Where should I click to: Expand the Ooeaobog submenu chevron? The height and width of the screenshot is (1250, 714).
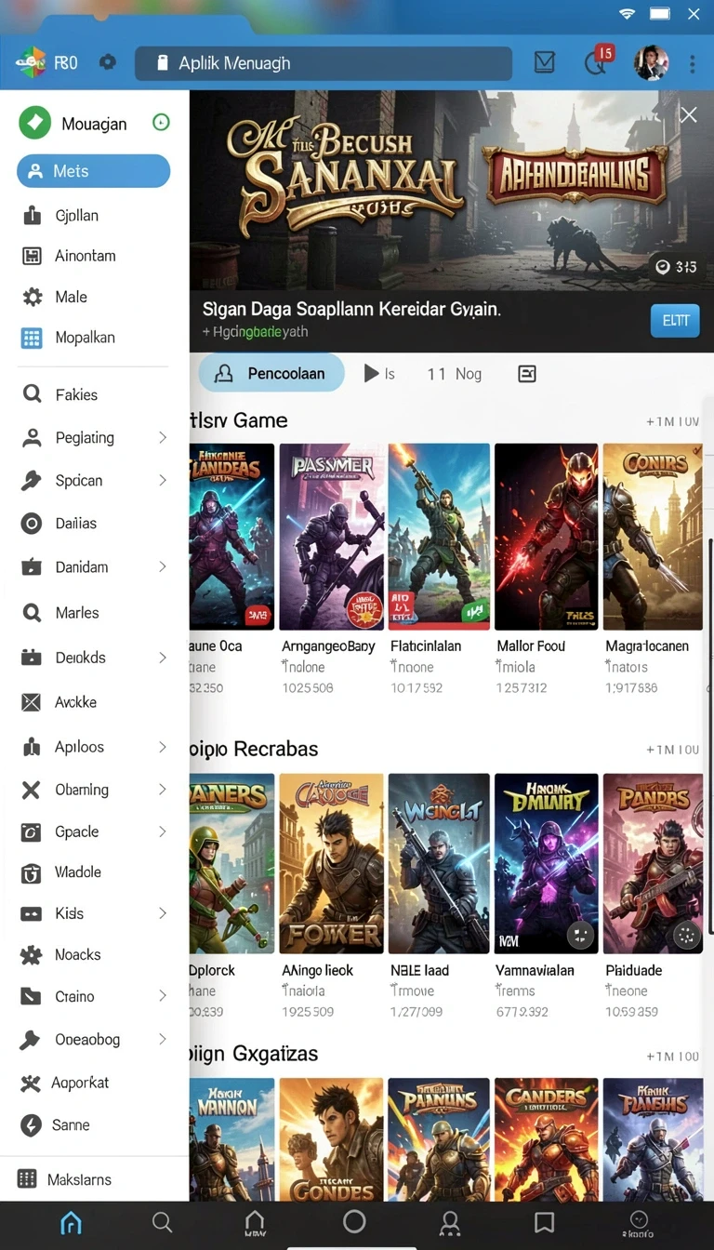coord(163,1039)
